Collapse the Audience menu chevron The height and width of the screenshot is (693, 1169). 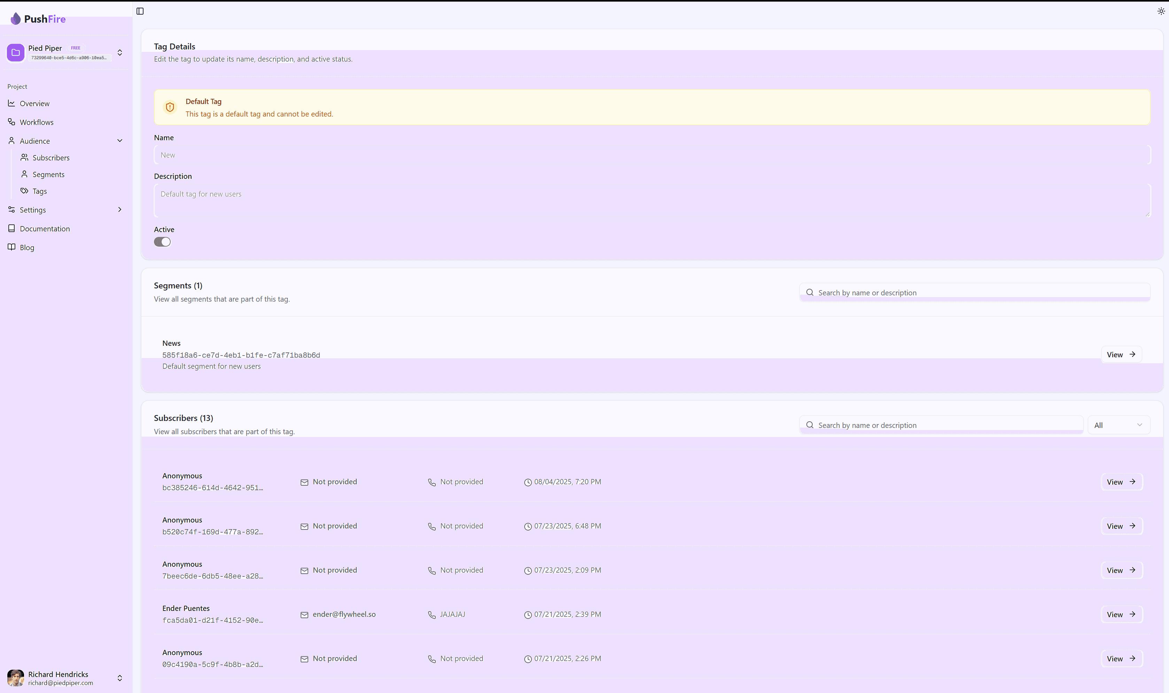(120, 141)
